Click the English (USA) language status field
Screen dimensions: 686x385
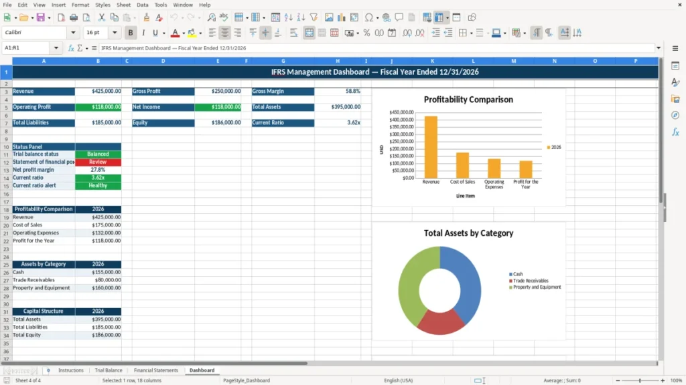coord(398,380)
